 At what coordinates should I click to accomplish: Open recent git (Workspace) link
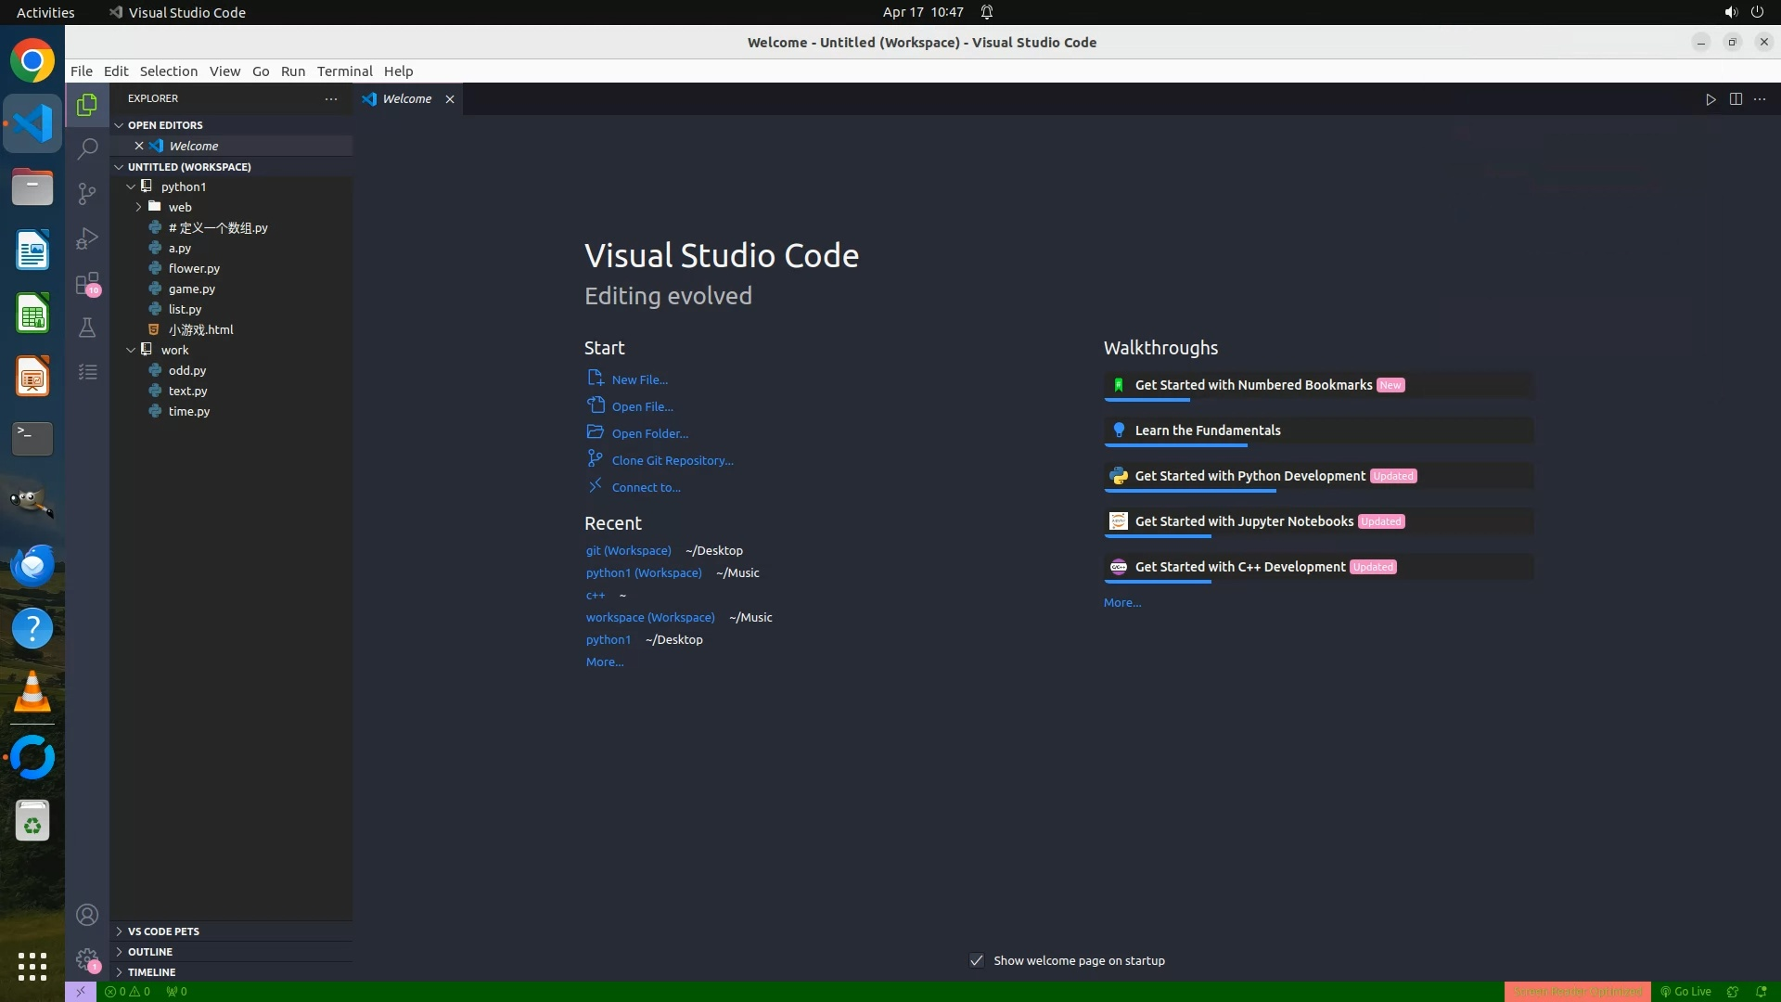[x=628, y=550]
